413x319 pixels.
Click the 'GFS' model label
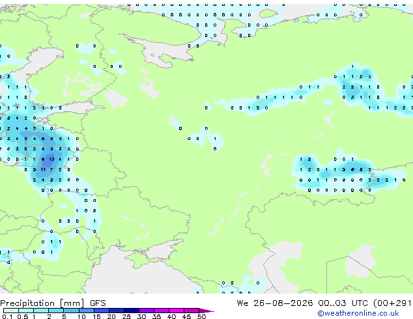tap(98, 303)
